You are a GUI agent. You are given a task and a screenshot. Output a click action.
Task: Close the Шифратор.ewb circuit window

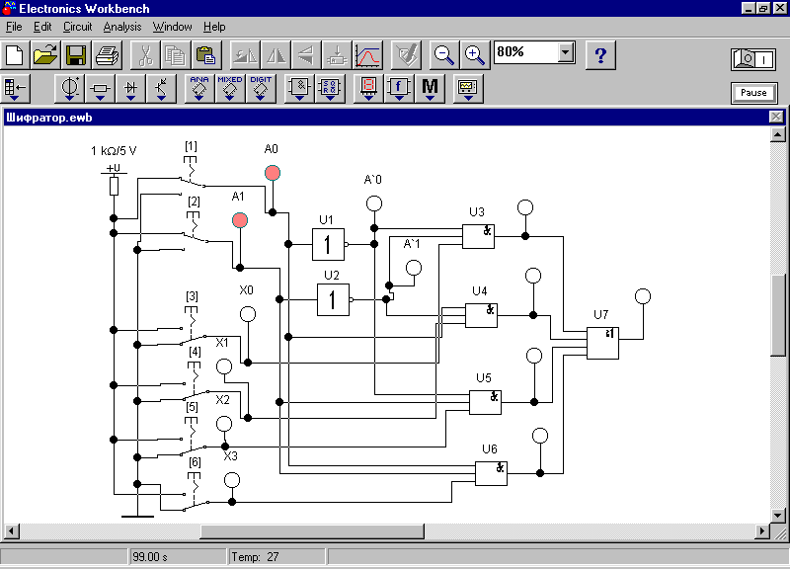(x=776, y=117)
